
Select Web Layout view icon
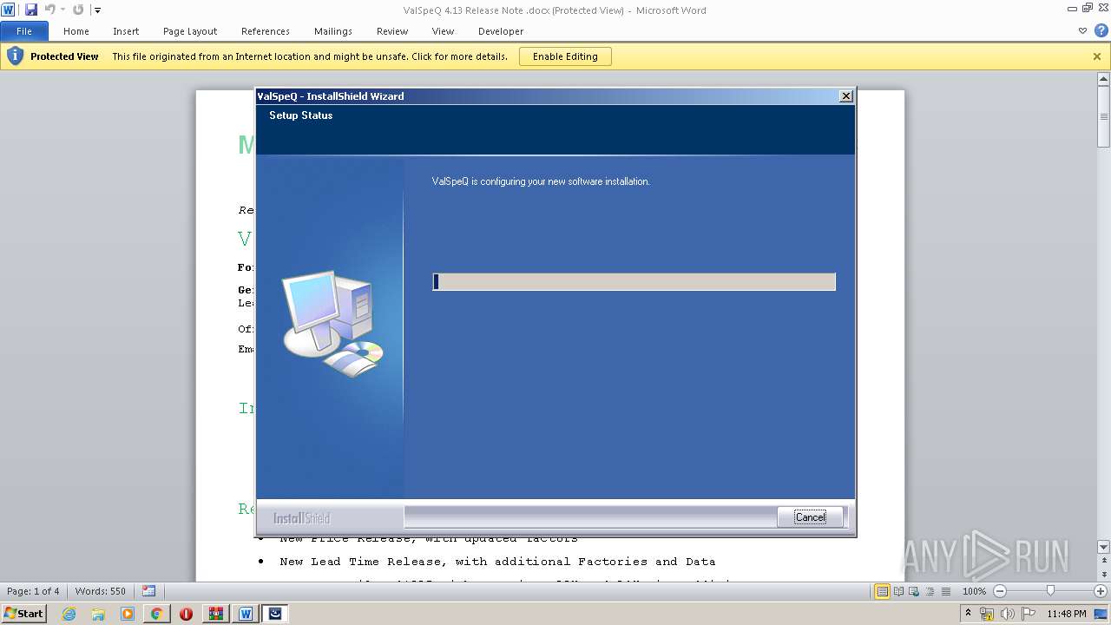tap(913, 591)
